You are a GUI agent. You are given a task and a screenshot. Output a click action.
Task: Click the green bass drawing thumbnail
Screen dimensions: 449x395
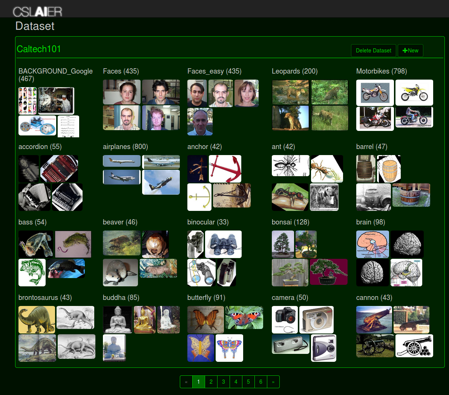coord(32,273)
